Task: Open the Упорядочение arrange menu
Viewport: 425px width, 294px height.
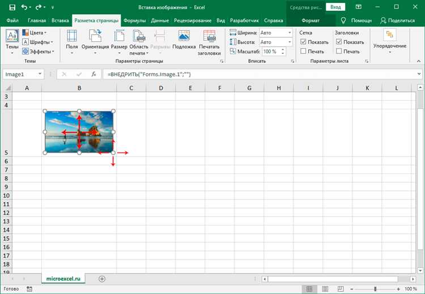Action: [x=390, y=41]
